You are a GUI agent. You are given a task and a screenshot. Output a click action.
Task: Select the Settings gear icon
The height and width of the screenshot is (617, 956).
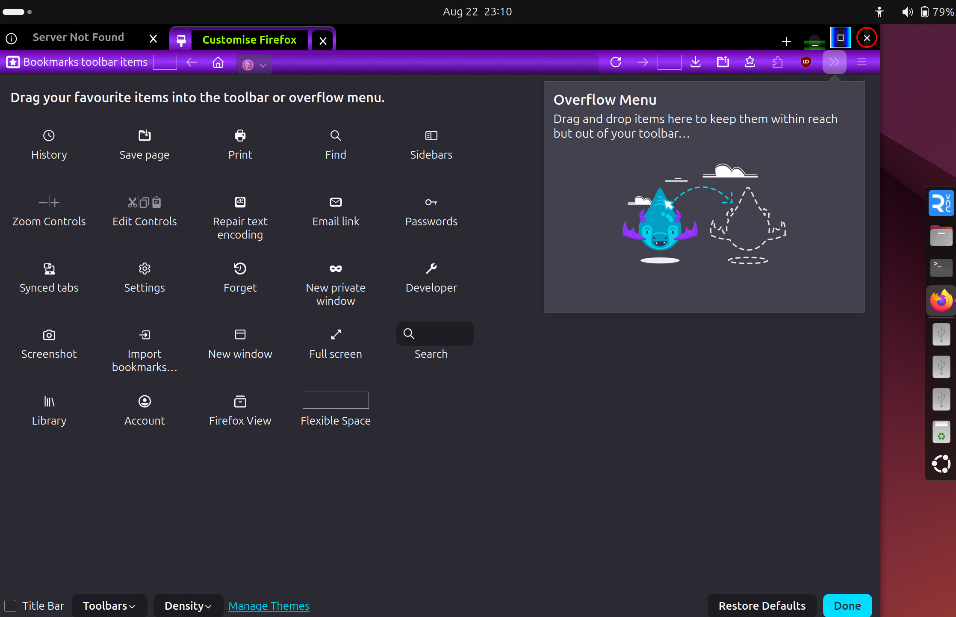tap(145, 269)
